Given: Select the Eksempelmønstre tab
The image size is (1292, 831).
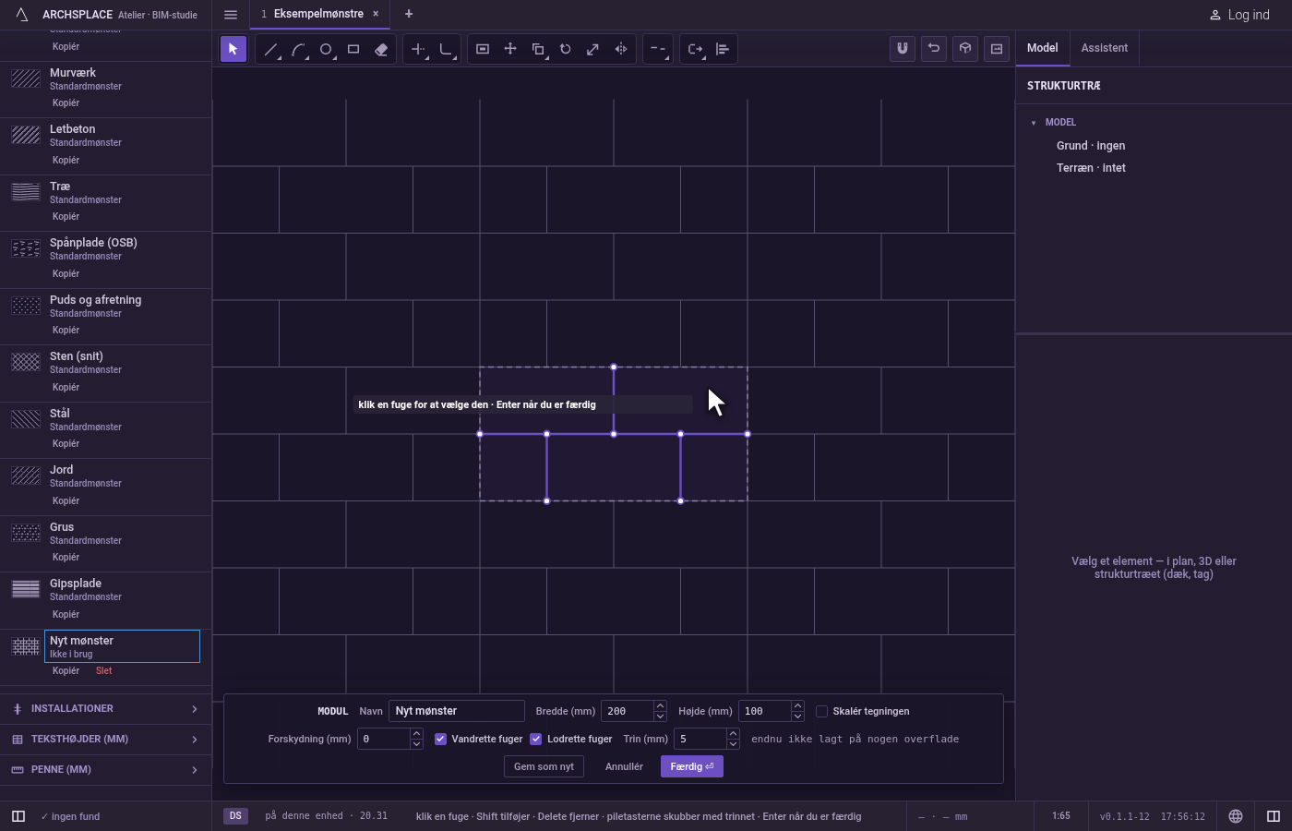Looking at the screenshot, I should click(318, 14).
